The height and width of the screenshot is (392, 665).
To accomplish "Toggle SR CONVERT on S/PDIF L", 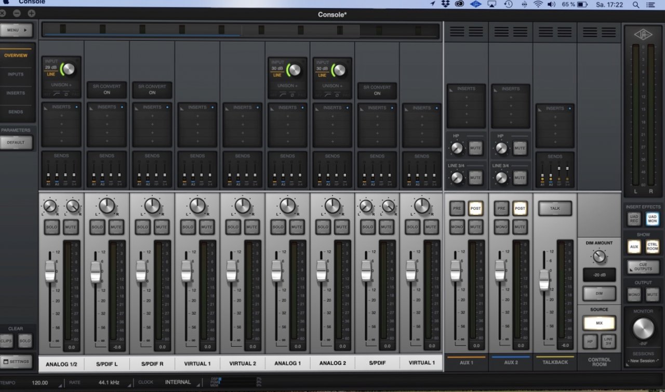I will [x=107, y=89].
